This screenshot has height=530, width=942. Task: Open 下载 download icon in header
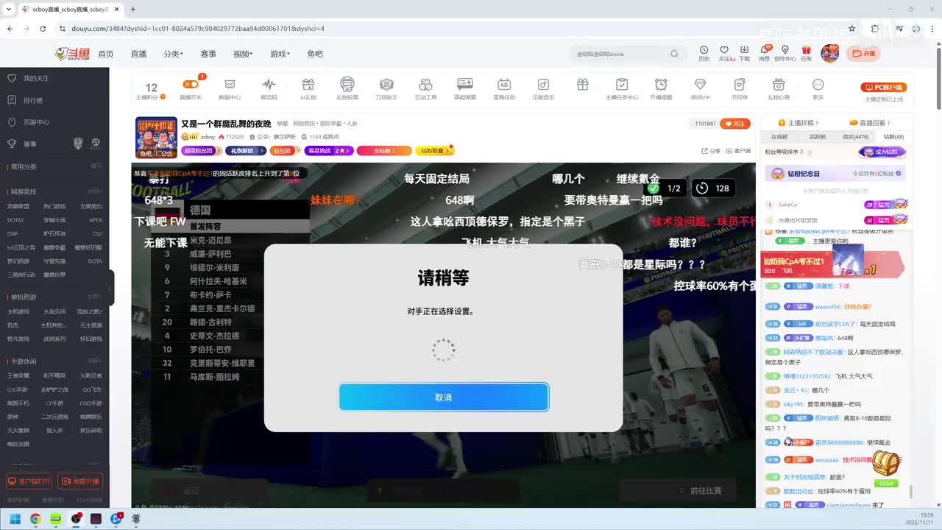(x=744, y=50)
